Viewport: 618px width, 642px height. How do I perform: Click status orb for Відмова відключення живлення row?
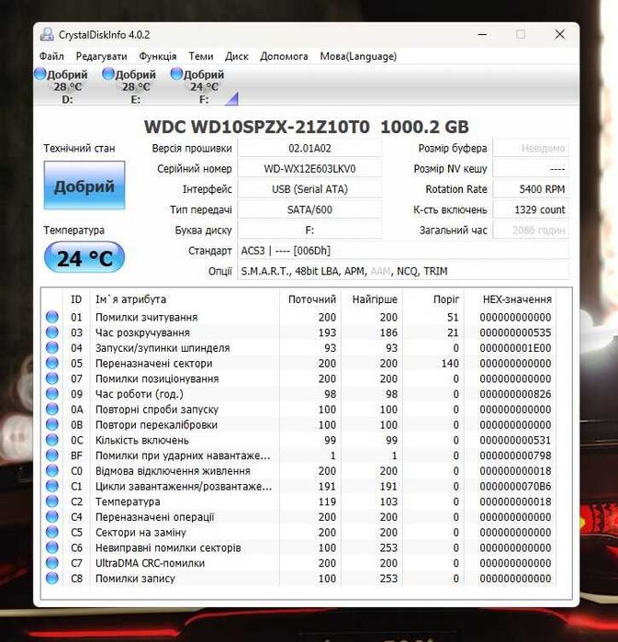click(52, 470)
